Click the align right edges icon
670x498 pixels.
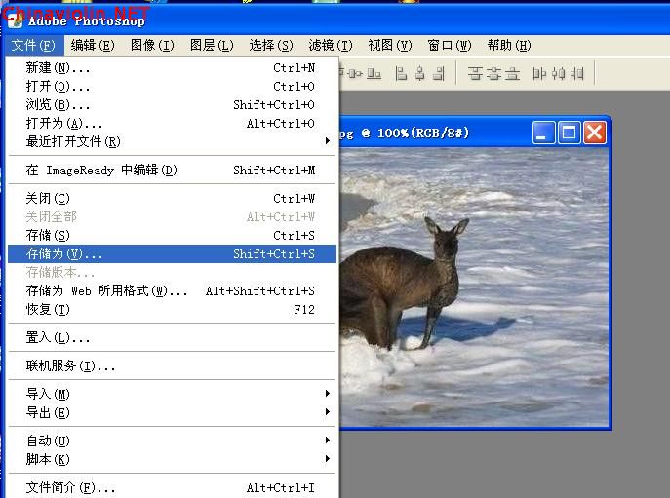(439, 74)
